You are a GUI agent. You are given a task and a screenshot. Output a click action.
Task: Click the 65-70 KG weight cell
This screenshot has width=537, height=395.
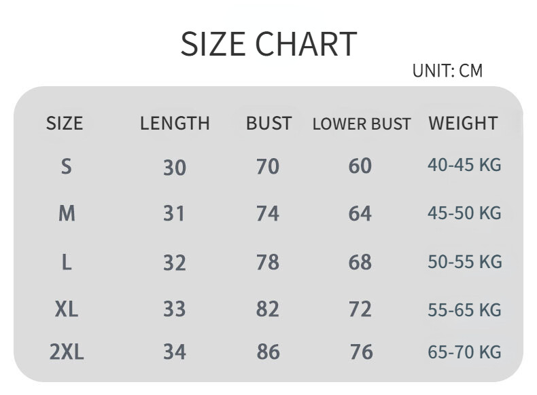coord(464,352)
